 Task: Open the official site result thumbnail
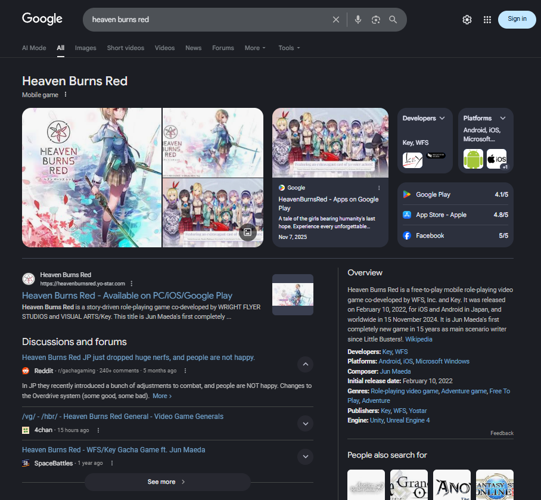[x=293, y=294]
